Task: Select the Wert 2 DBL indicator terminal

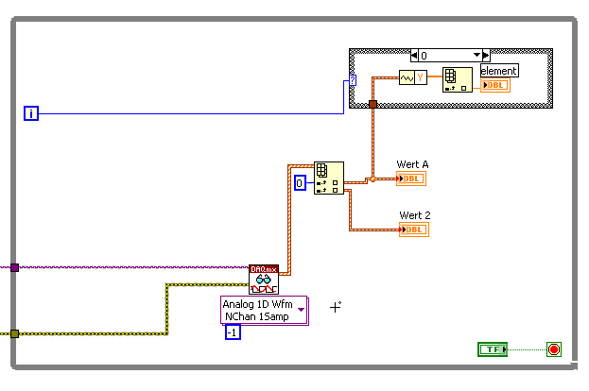Action: (x=414, y=229)
